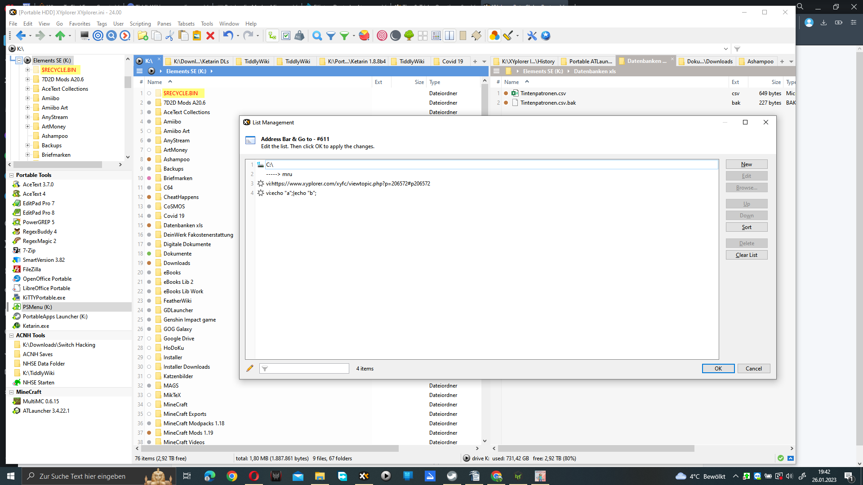Open the Address Bar dropdown arrow

726,49
